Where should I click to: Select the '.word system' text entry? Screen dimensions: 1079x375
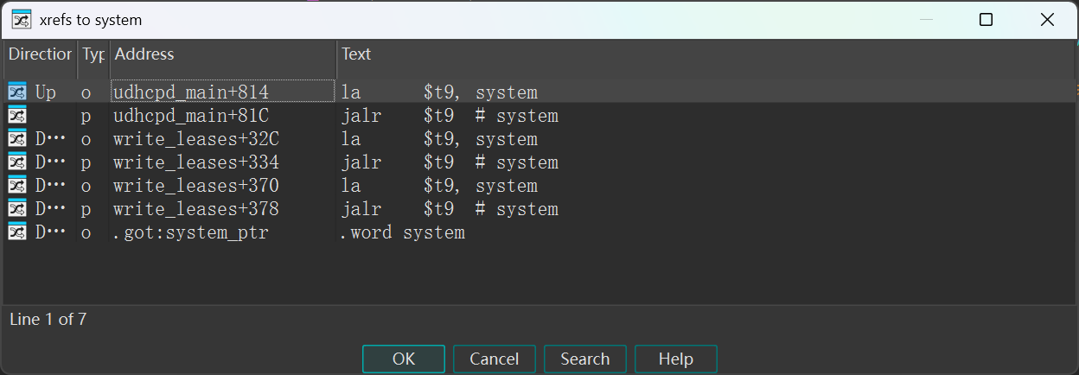point(403,232)
